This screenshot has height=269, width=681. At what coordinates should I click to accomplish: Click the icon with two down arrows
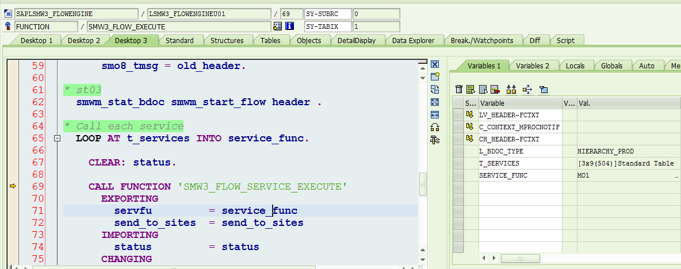point(511,89)
